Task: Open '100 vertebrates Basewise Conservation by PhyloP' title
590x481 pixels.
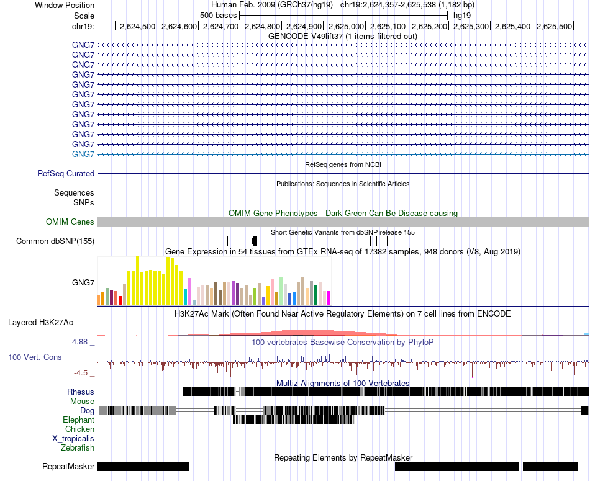Action: click(x=343, y=342)
